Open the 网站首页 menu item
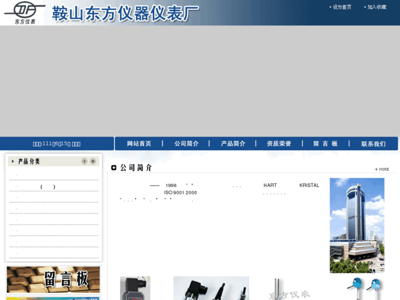This screenshot has height=300, width=400. 139,144
